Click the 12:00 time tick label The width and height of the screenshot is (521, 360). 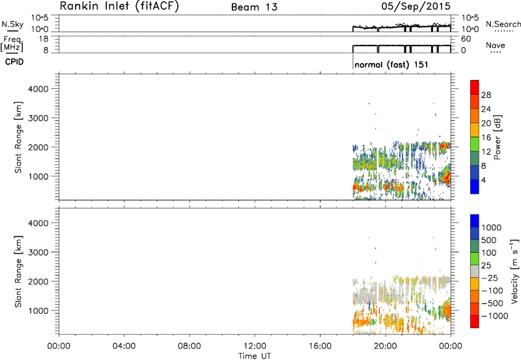255,346
